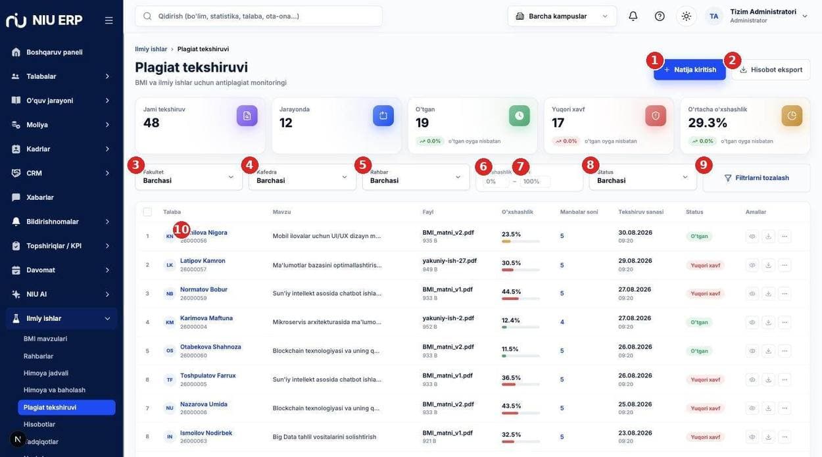Go to BMI mavzulari submenu item
The height and width of the screenshot is (457, 822).
click(x=45, y=339)
